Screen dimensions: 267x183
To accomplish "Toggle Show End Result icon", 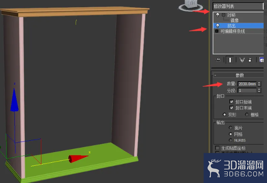I will [x=230, y=60].
